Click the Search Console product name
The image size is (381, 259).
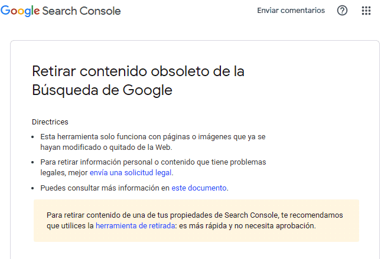82,11
